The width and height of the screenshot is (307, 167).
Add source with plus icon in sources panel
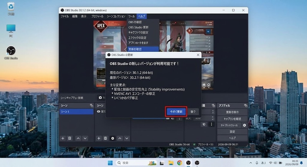click(99, 138)
